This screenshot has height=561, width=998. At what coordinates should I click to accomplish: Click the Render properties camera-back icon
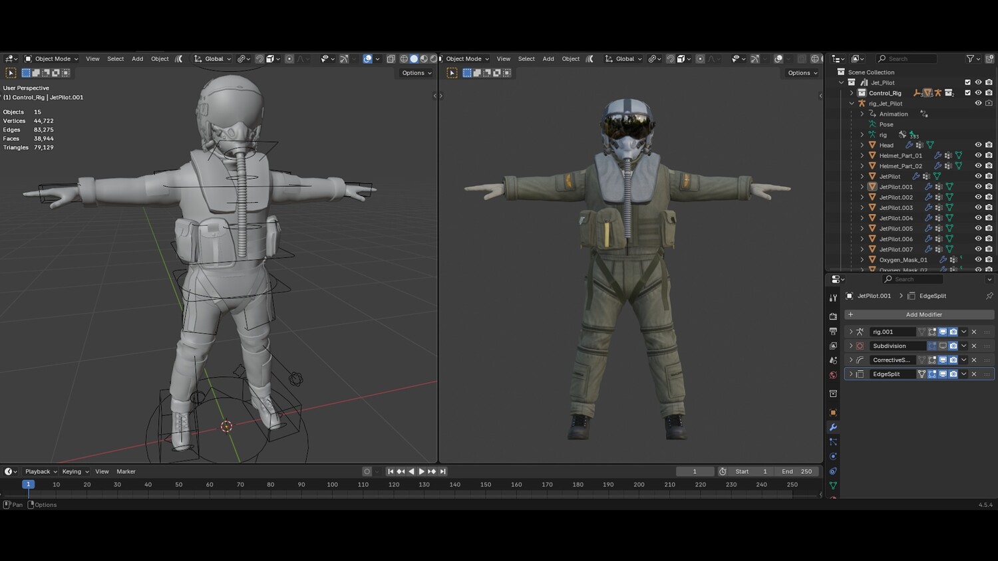coord(833,316)
